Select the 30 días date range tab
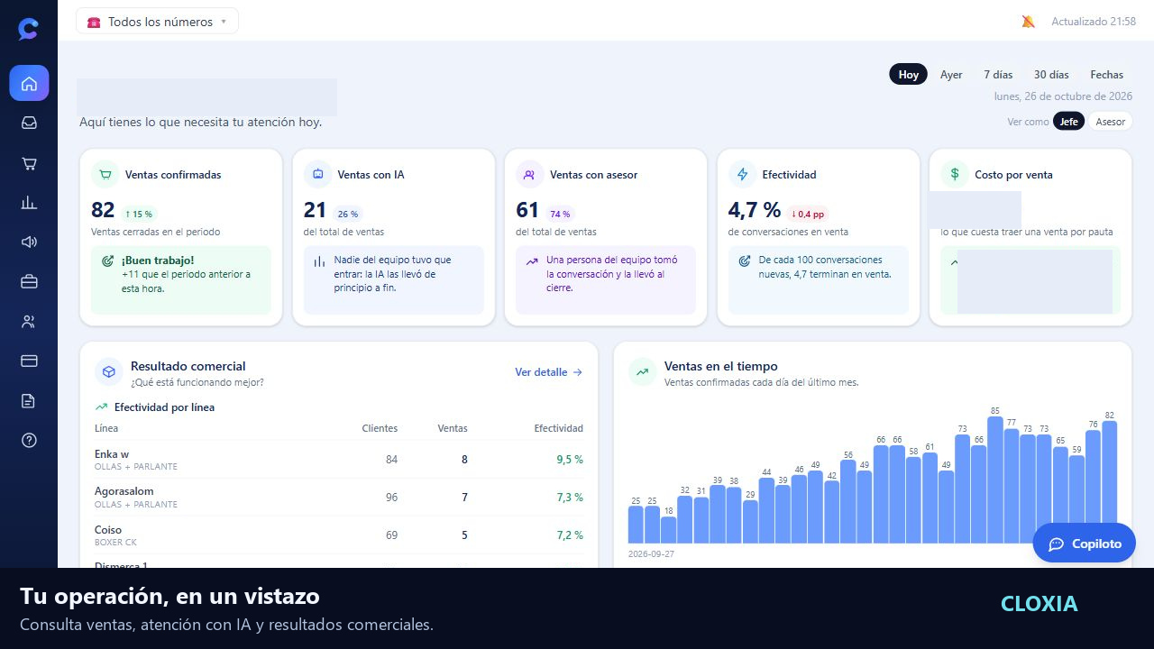Screen dimensions: 1154x649 pos(1051,75)
